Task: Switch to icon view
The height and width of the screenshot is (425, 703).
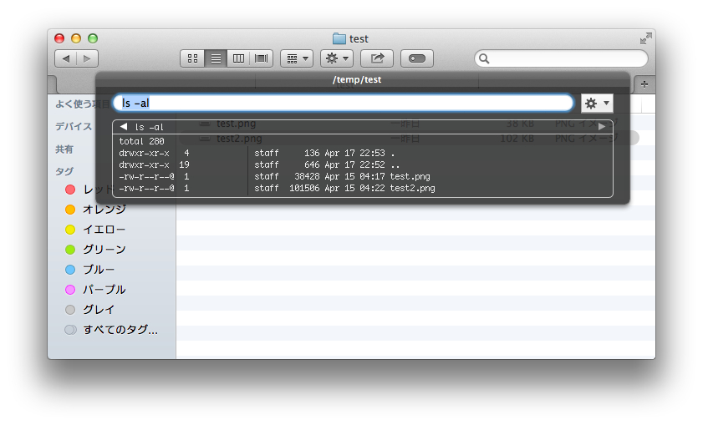Action: coord(192,58)
